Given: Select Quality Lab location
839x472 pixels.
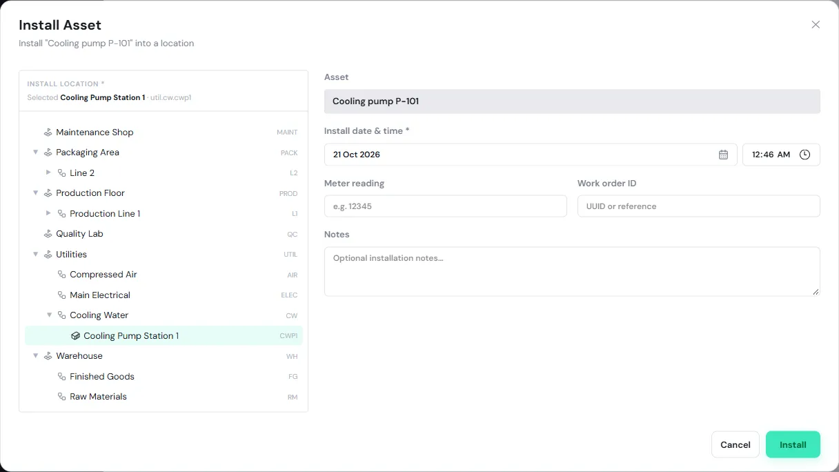Looking at the screenshot, I should point(164,234).
